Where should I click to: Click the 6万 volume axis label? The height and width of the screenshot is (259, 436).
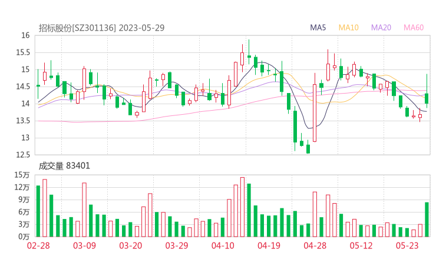tap(24, 212)
